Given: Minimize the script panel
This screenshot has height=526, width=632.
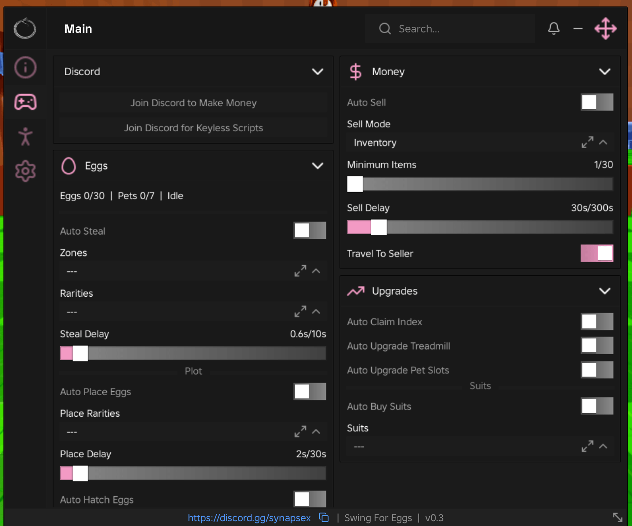Looking at the screenshot, I should point(578,29).
